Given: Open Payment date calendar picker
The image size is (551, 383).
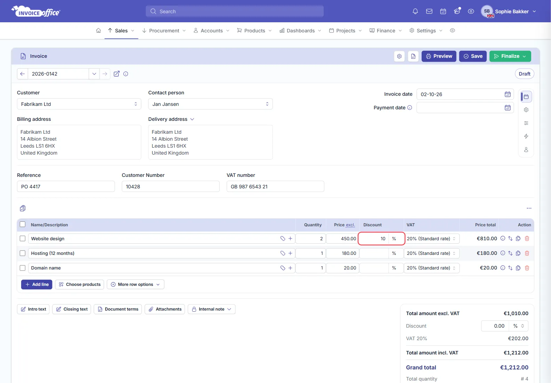Looking at the screenshot, I should pyautogui.click(x=508, y=108).
